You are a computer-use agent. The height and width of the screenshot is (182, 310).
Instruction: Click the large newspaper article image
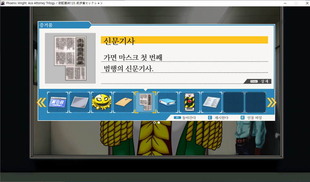pyautogui.click(x=70, y=58)
